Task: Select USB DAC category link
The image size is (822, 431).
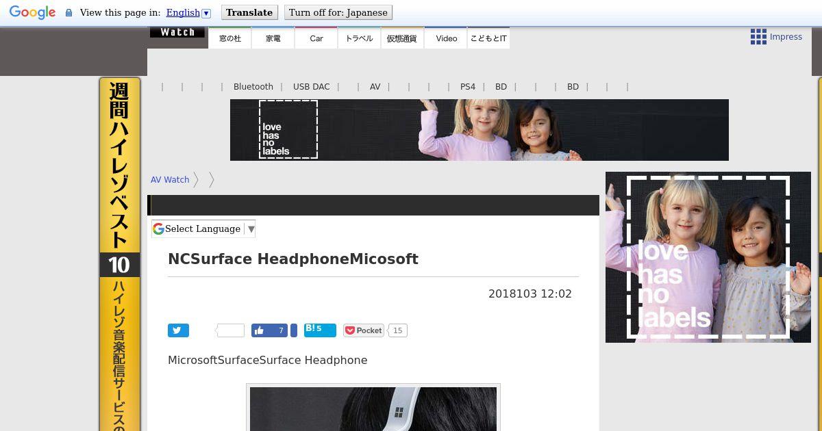Action: click(311, 87)
